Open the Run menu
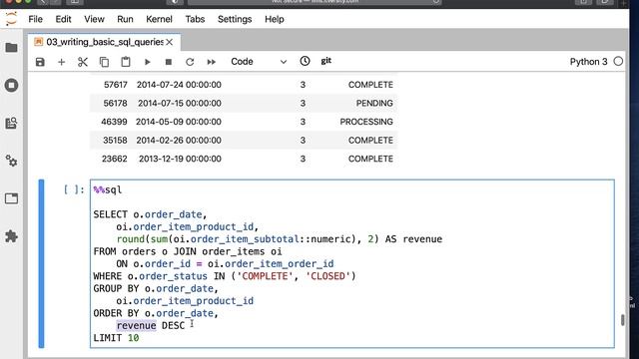 pyautogui.click(x=125, y=19)
